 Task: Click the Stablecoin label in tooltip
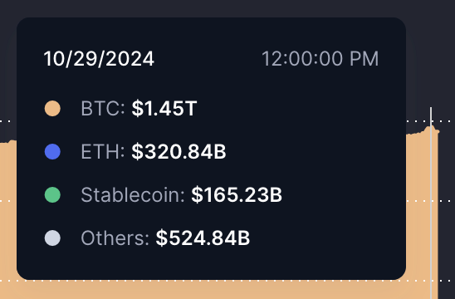[x=133, y=194]
